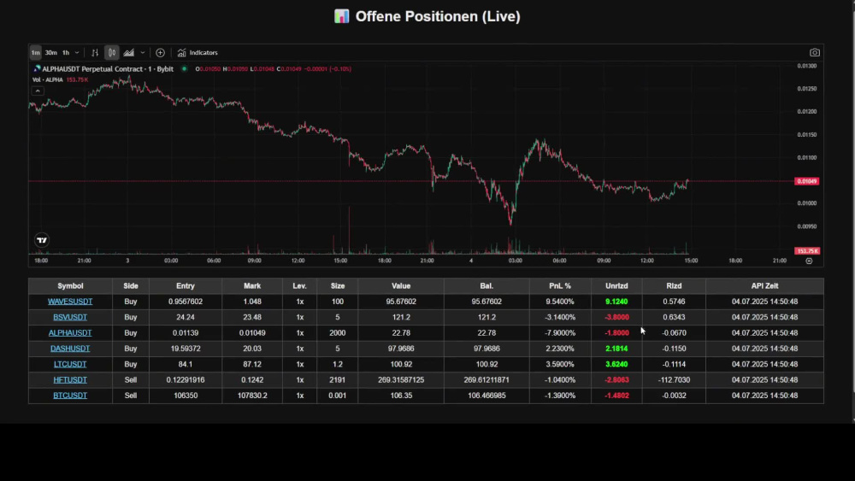855x481 pixels.
Task: Click the page vertical scrollbar
Action: click(852, 211)
